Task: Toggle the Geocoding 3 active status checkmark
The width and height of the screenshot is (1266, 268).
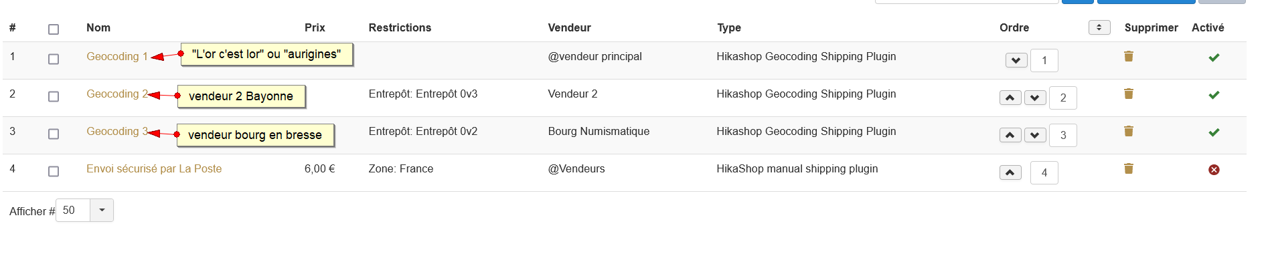Action: [1214, 132]
